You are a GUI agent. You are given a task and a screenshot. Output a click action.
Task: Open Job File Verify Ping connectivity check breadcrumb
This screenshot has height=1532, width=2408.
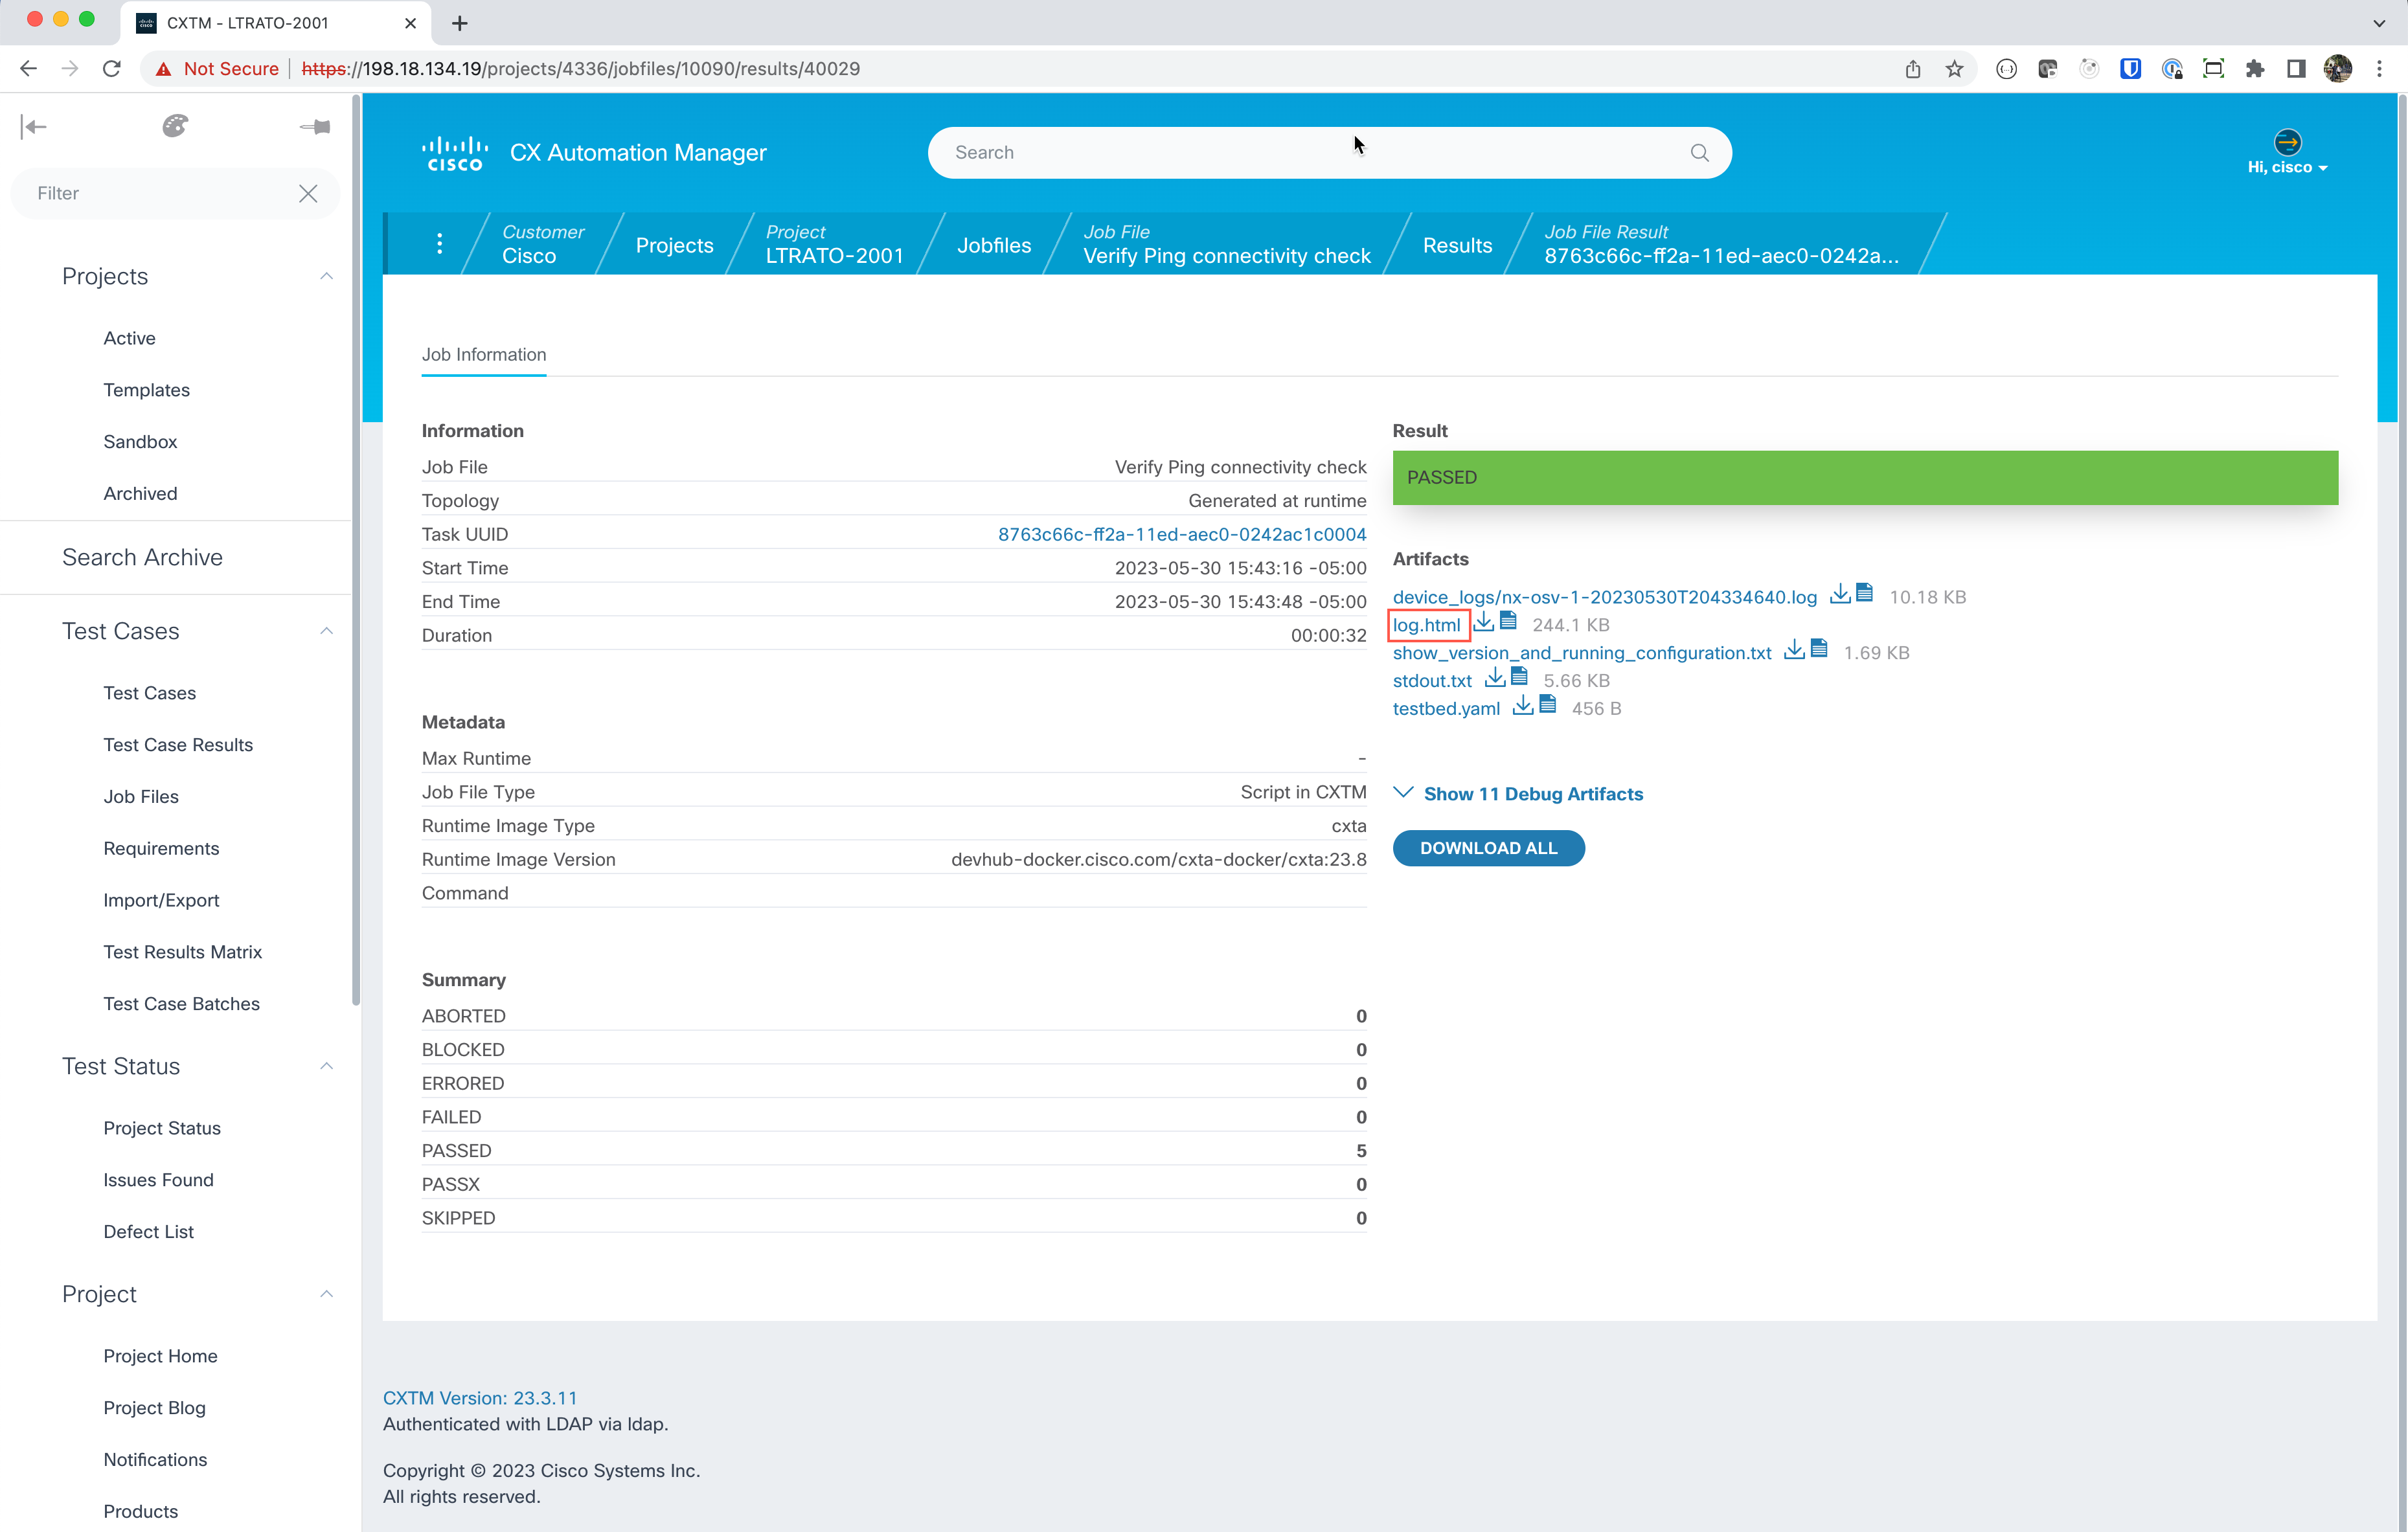click(1226, 243)
